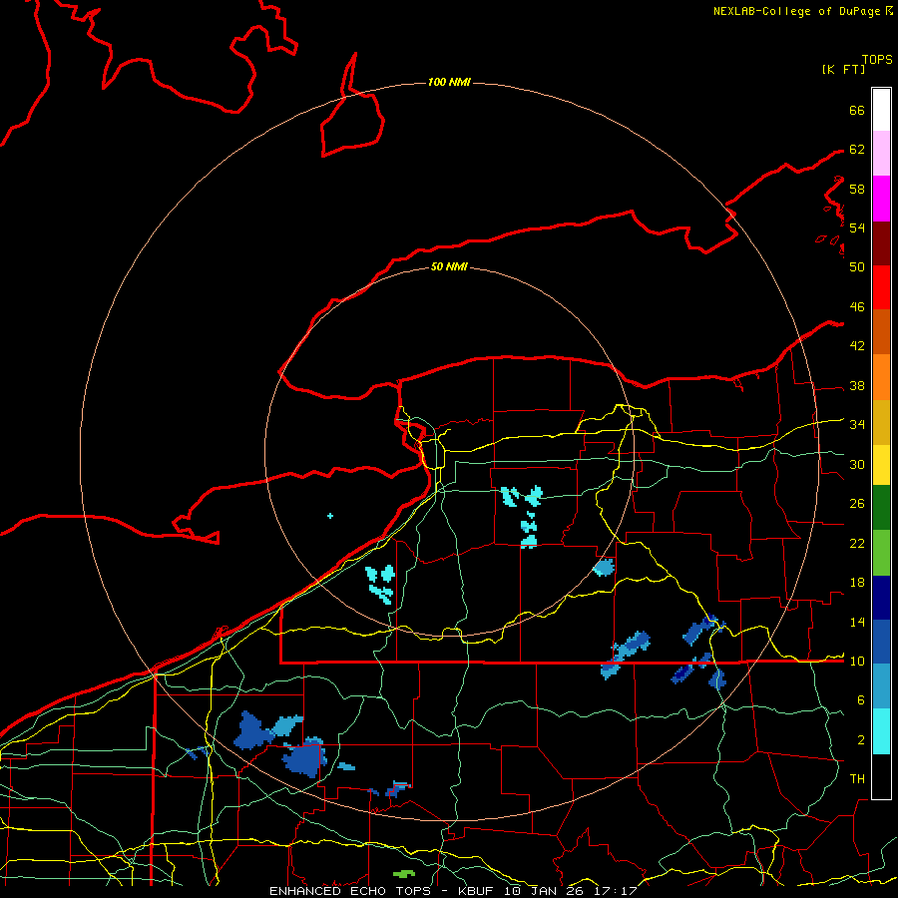The height and width of the screenshot is (898, 898).
Task: Select the dark green legend swatch
Action: [881, 508]
